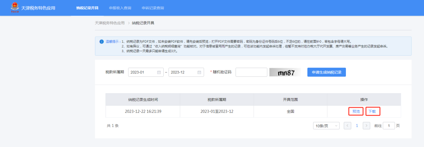Open calendar icon in 2023-12 end date field
424x147 pixels.
click(199, 73)
